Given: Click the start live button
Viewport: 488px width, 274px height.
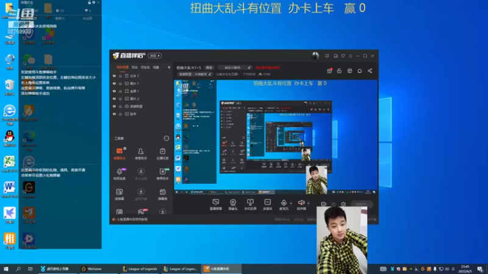Looking at the screenshot, I should [x=361, y=204].
